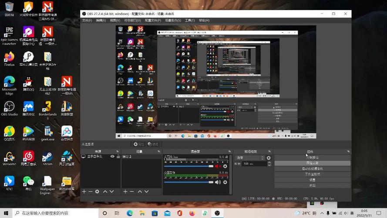Open OBS Studio desktop shortcut
The image size is (387, 218).
(10, 109)
